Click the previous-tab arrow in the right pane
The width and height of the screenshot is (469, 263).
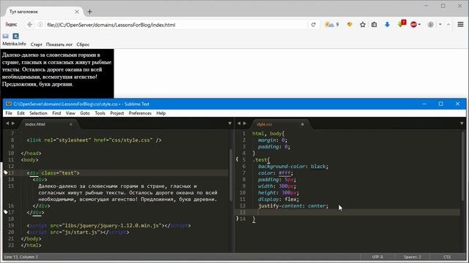click(x=239, y=123)
